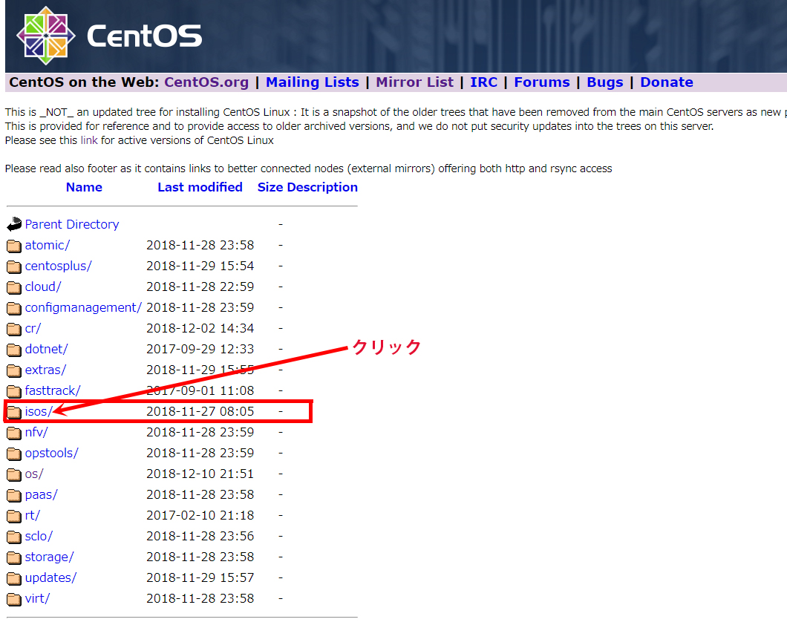Go up to Parent Directory
Screen dimensions: 787x622
pyautogui.click(x=72, y=224)
